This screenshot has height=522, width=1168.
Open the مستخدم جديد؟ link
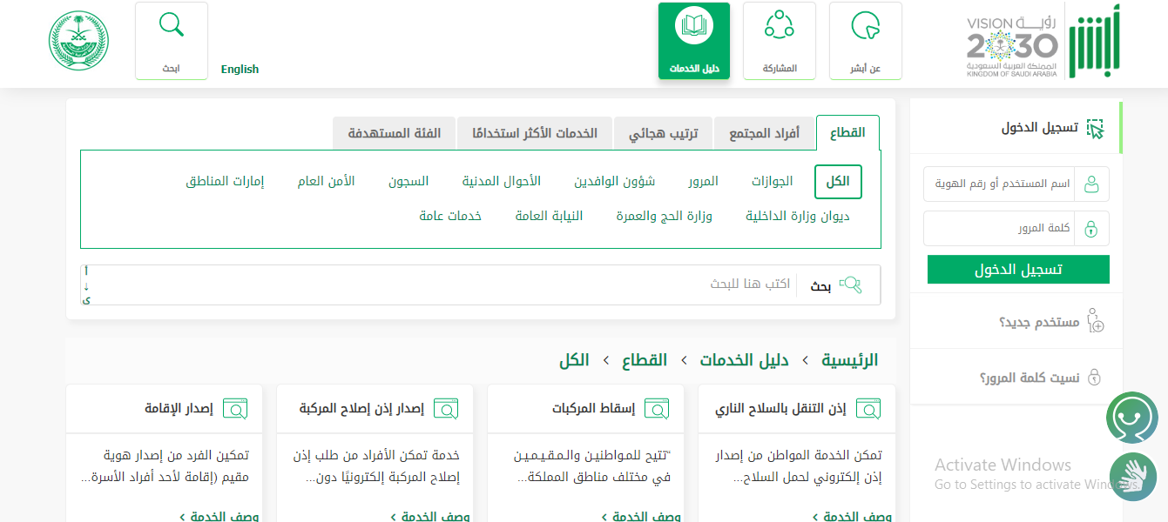click(x=1039, y=323)
